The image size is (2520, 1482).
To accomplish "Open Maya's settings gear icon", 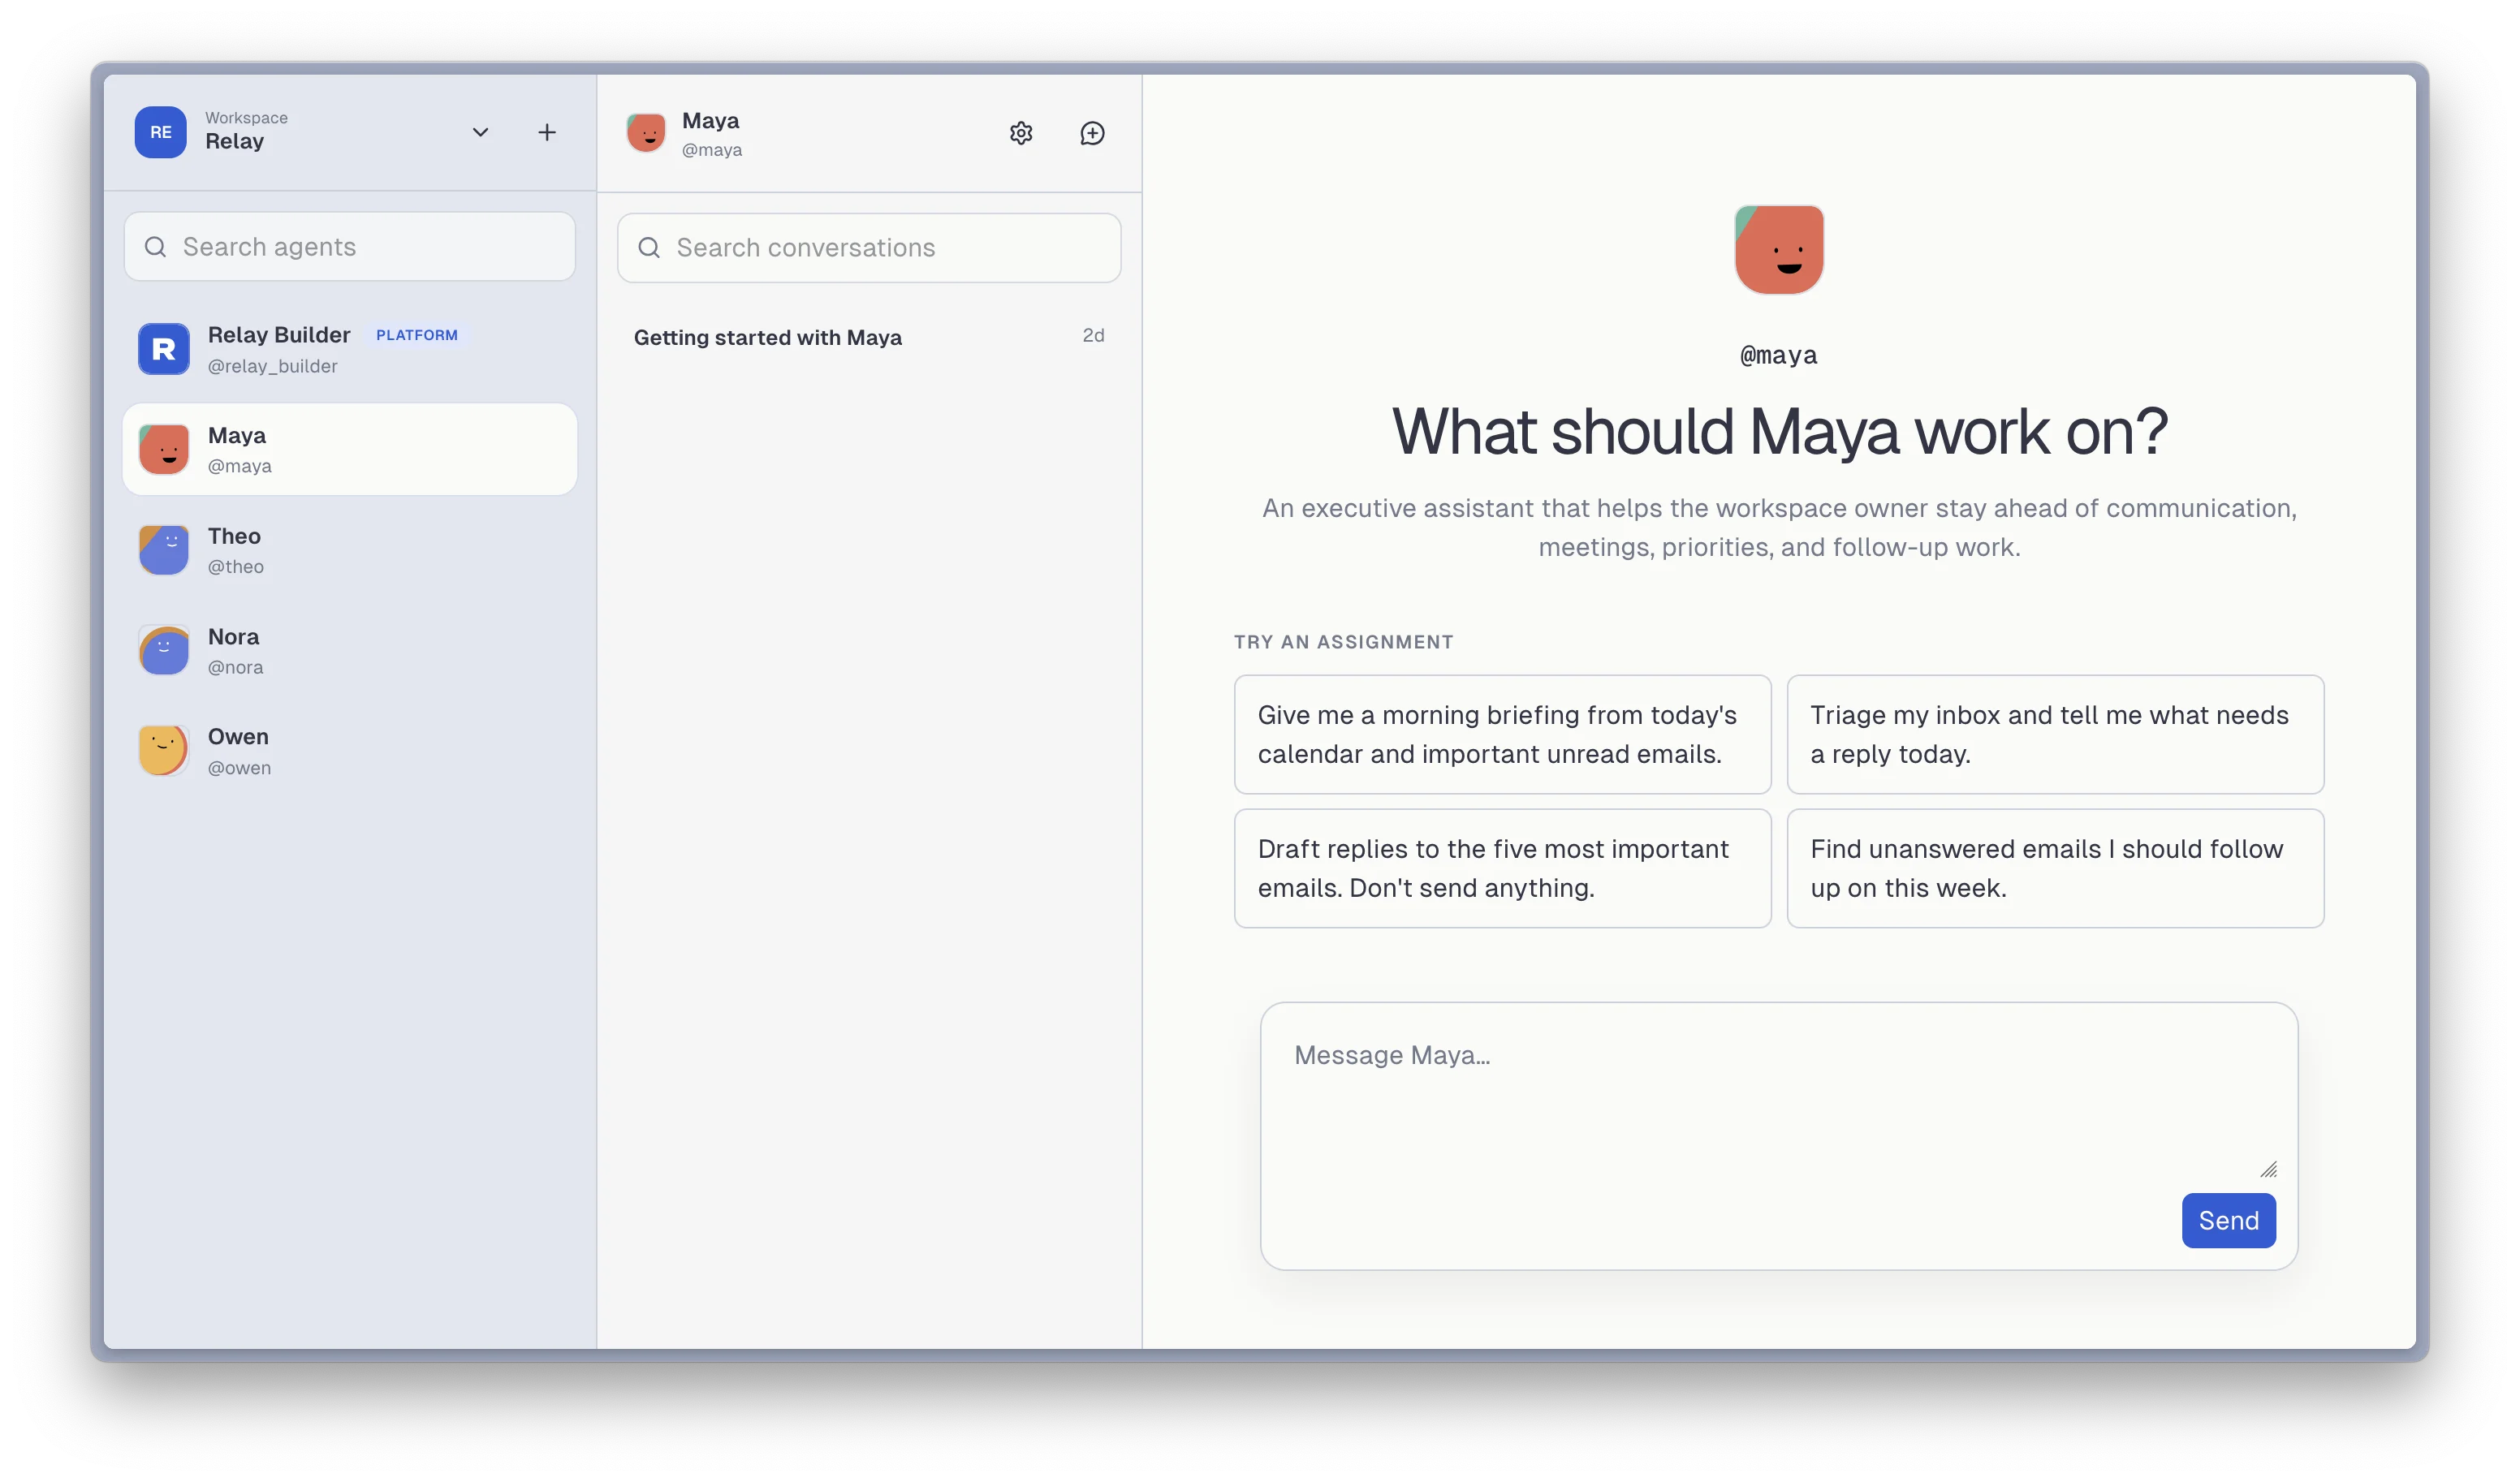I will click(x=1020, y=133).
